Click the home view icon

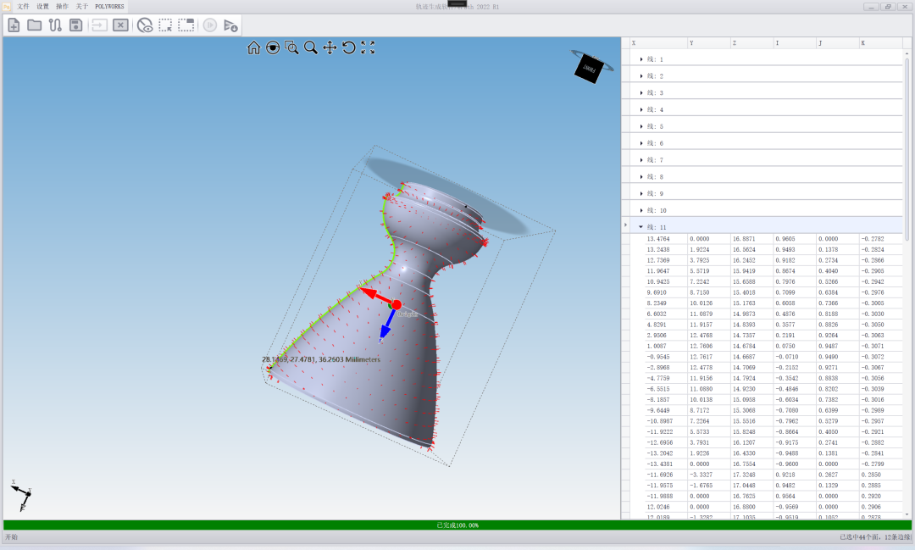[x=253, y=48]
